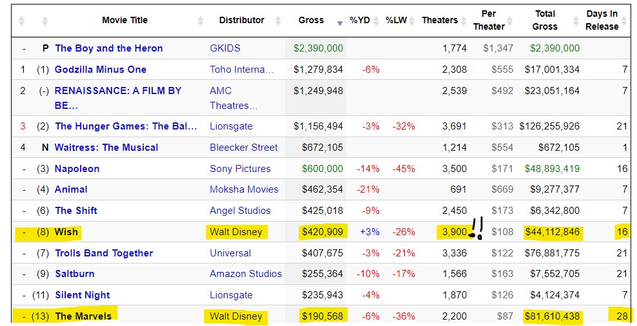Sort by Total Gross column arrows

click(x=576, y=21)
